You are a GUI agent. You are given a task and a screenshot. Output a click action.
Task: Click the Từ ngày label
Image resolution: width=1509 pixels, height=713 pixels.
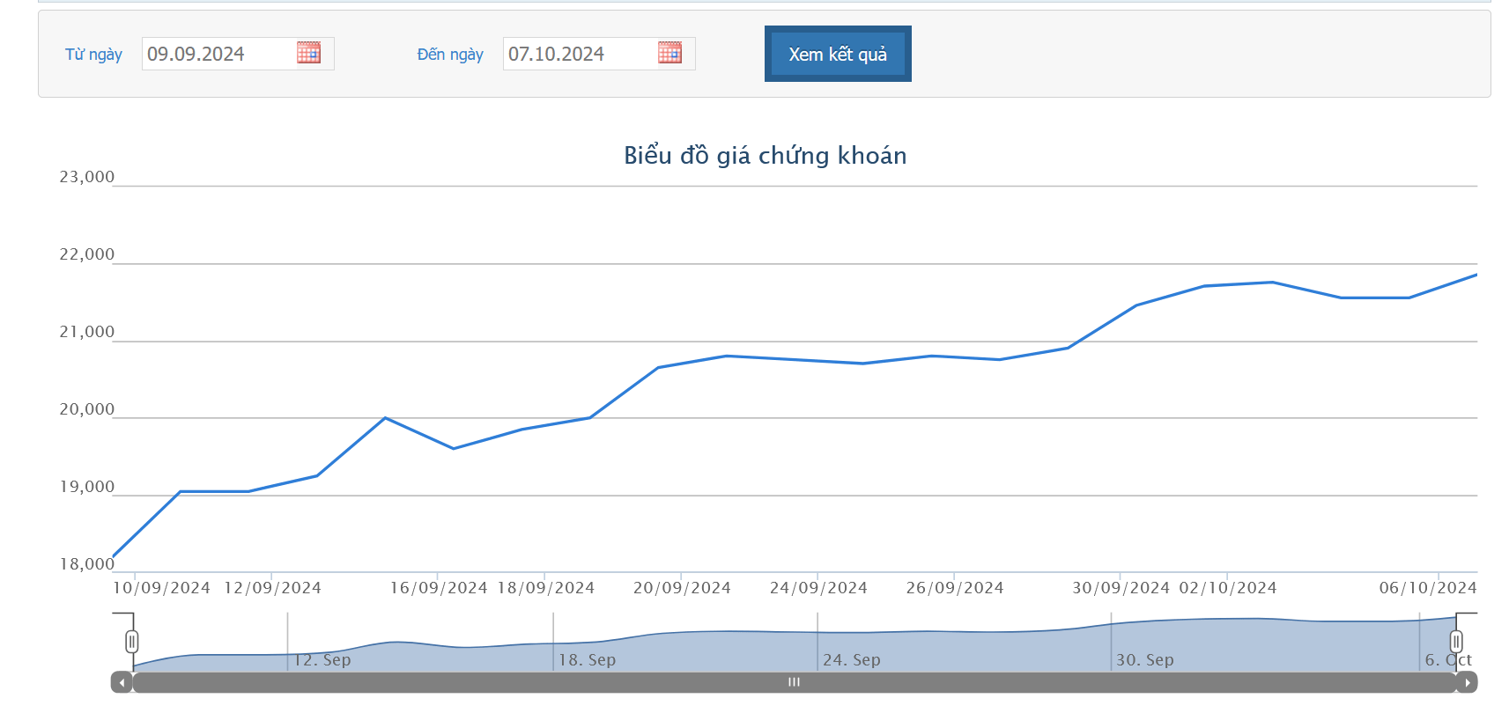coord(93,55)
